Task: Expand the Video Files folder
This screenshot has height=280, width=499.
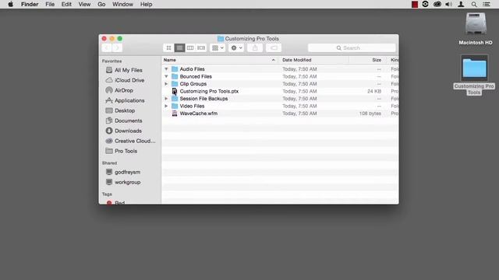Action: 166,106
